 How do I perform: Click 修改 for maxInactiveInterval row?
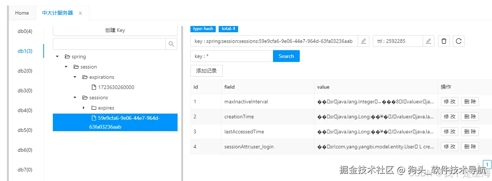click(449, 101)
